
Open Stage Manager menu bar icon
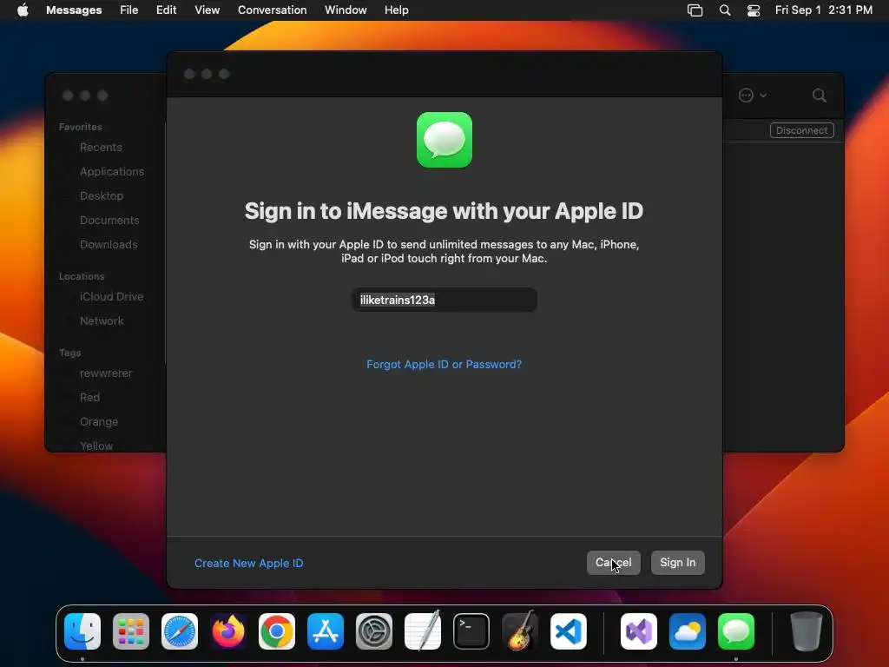point(695,10)
